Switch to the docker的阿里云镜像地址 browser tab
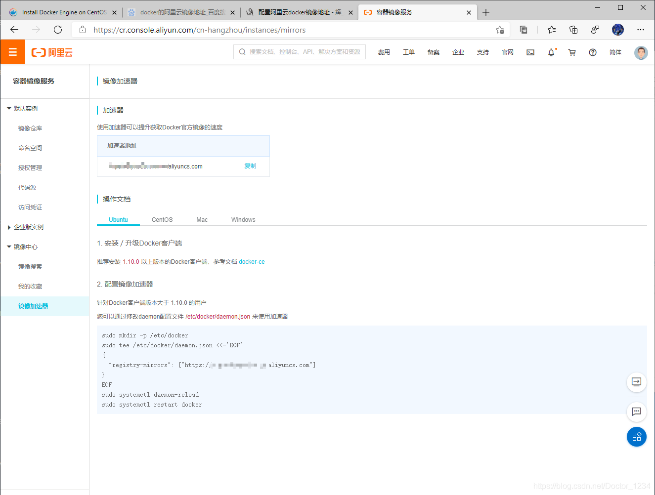 click(182, 12)
